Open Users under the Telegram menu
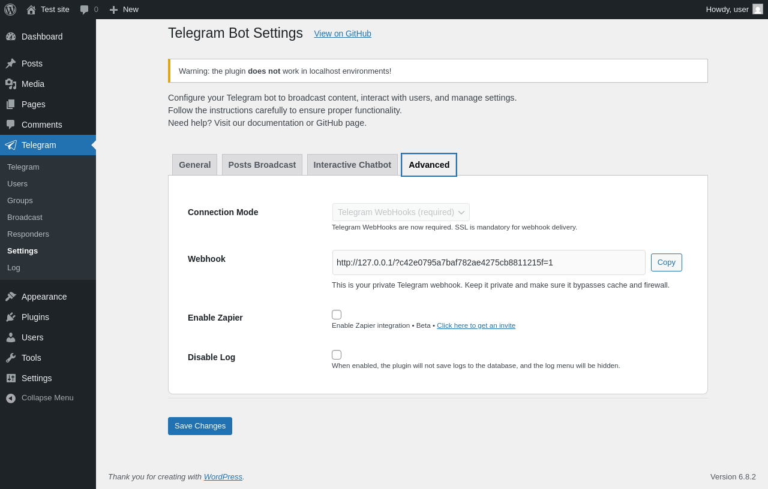 point(17,183)
